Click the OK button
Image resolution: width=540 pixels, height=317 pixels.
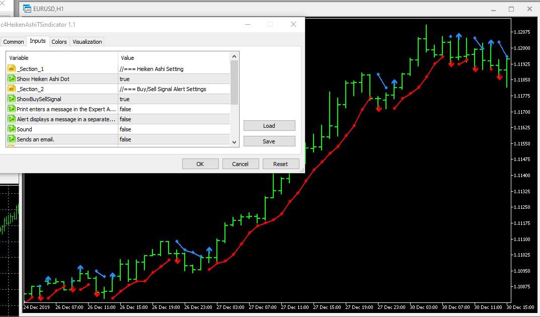(x=200, y=164)
